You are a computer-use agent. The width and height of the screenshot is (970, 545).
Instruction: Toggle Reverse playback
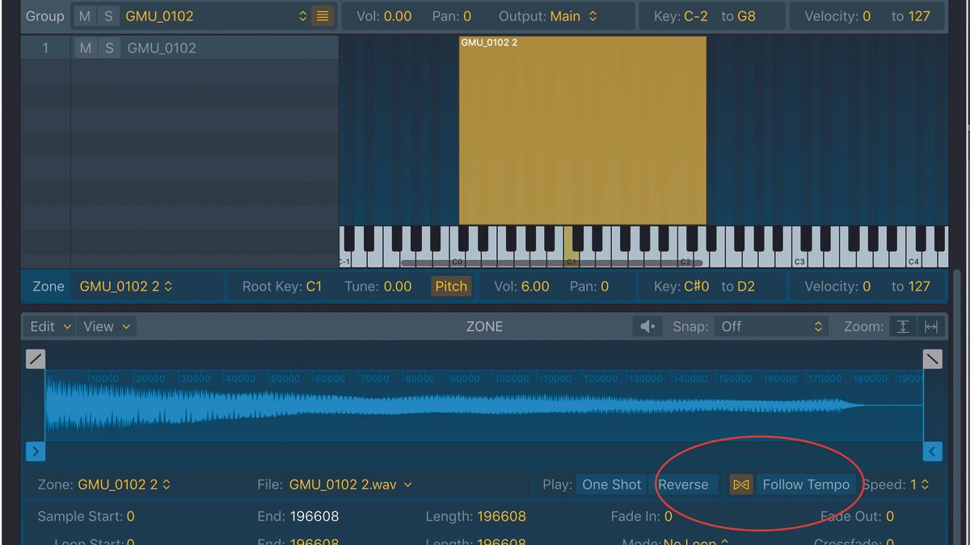point(685,484)
